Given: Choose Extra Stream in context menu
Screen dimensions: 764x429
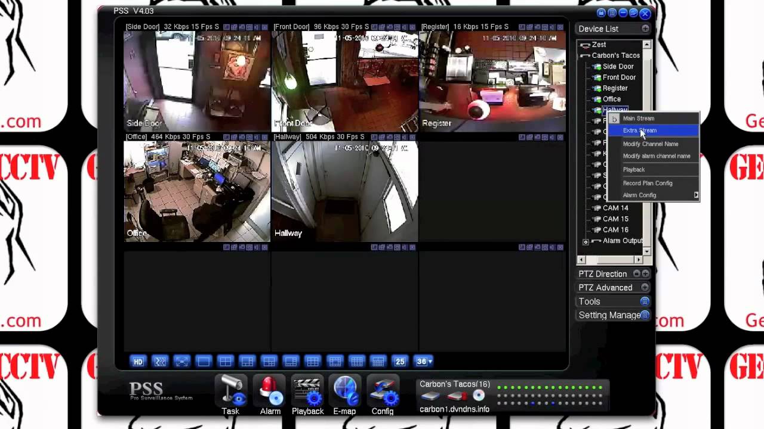Looking at the screenshot, I should pos(640,130).
